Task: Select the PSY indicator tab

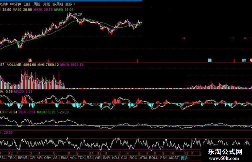Action: point(164,158)
